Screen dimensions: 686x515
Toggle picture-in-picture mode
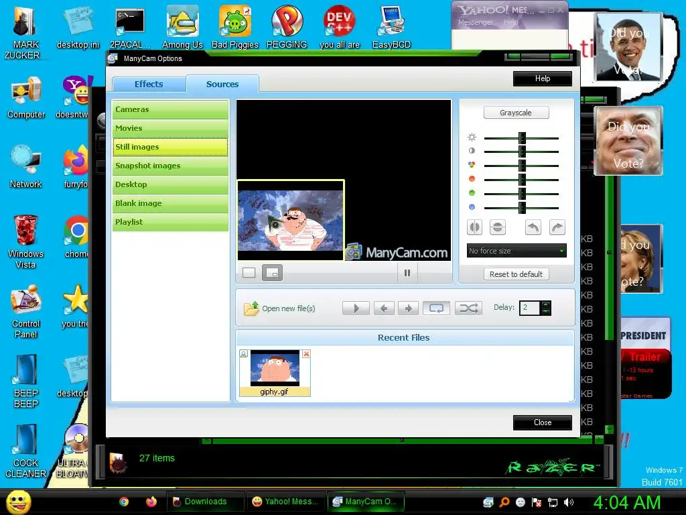[x=272, y=273]
